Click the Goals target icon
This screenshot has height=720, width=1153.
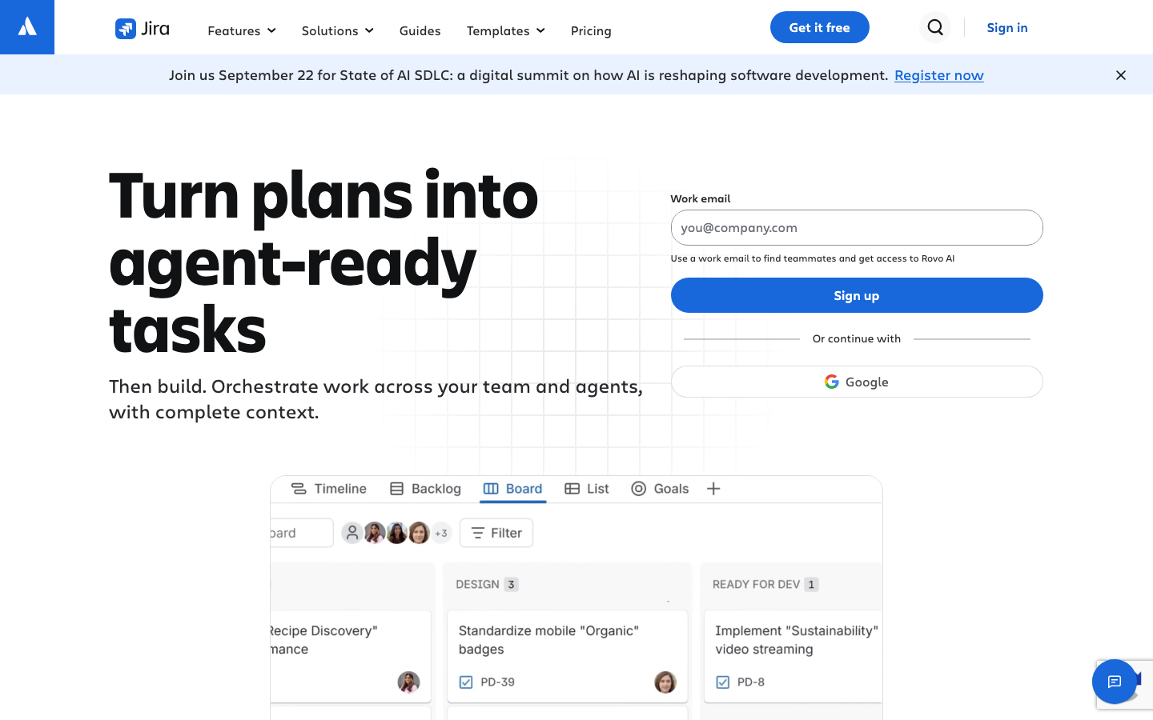(638, 489)
